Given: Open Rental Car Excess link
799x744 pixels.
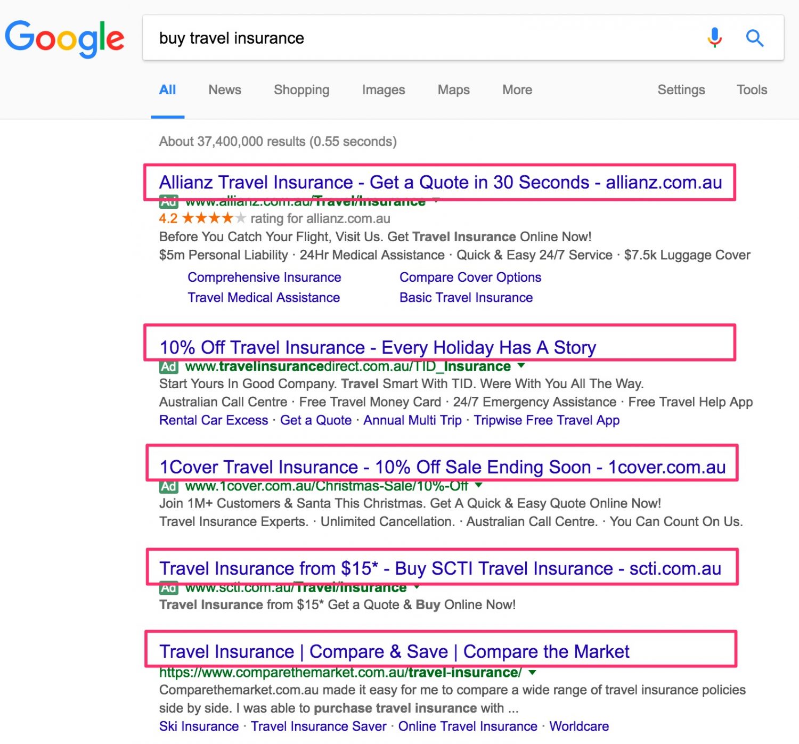Looking at the screenshot, I should 214,420.
